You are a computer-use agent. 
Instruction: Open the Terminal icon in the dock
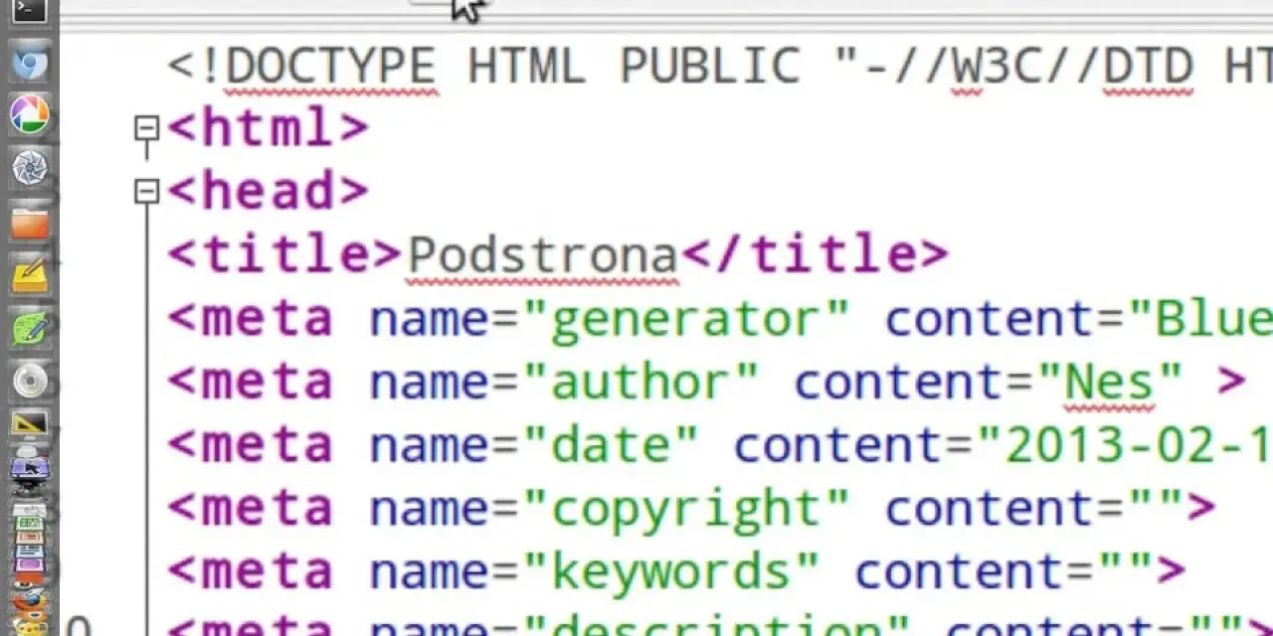[x=29, y=10]
